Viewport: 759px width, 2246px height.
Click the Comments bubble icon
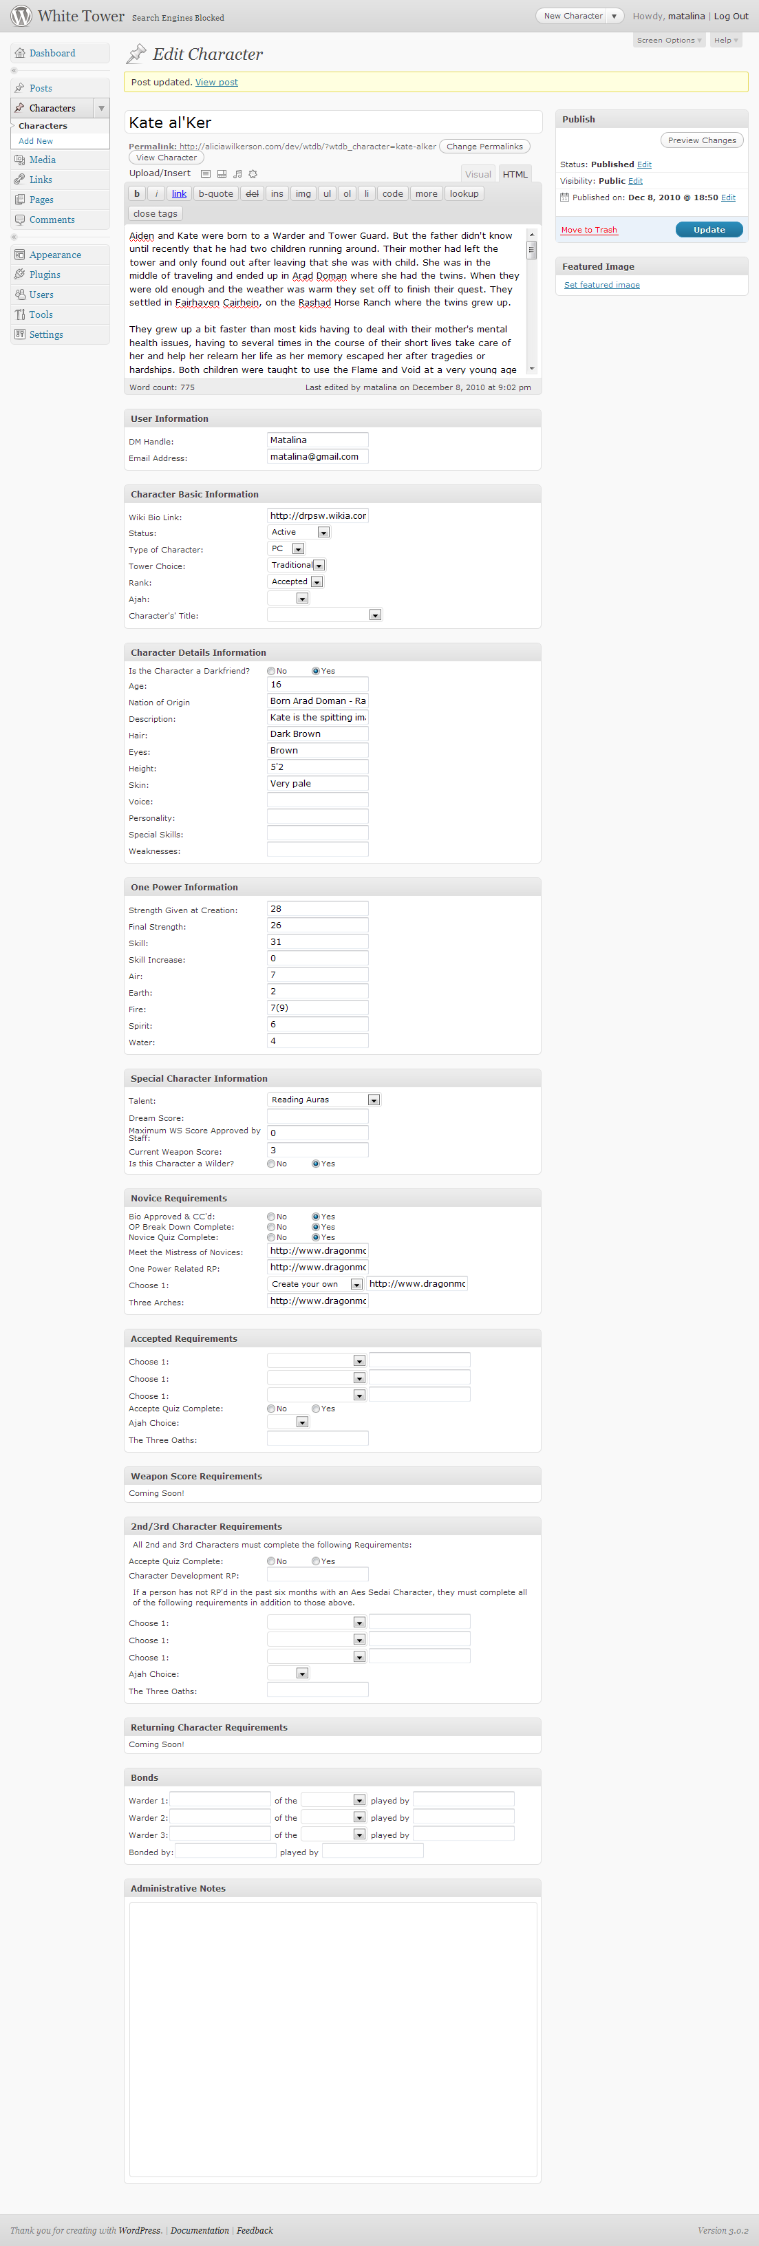(x=19, y=220)
